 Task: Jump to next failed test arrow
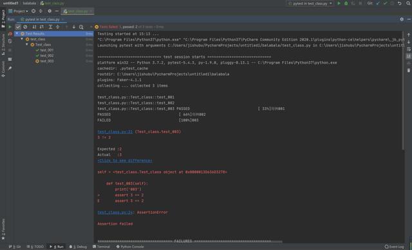(x=74, y=27)
